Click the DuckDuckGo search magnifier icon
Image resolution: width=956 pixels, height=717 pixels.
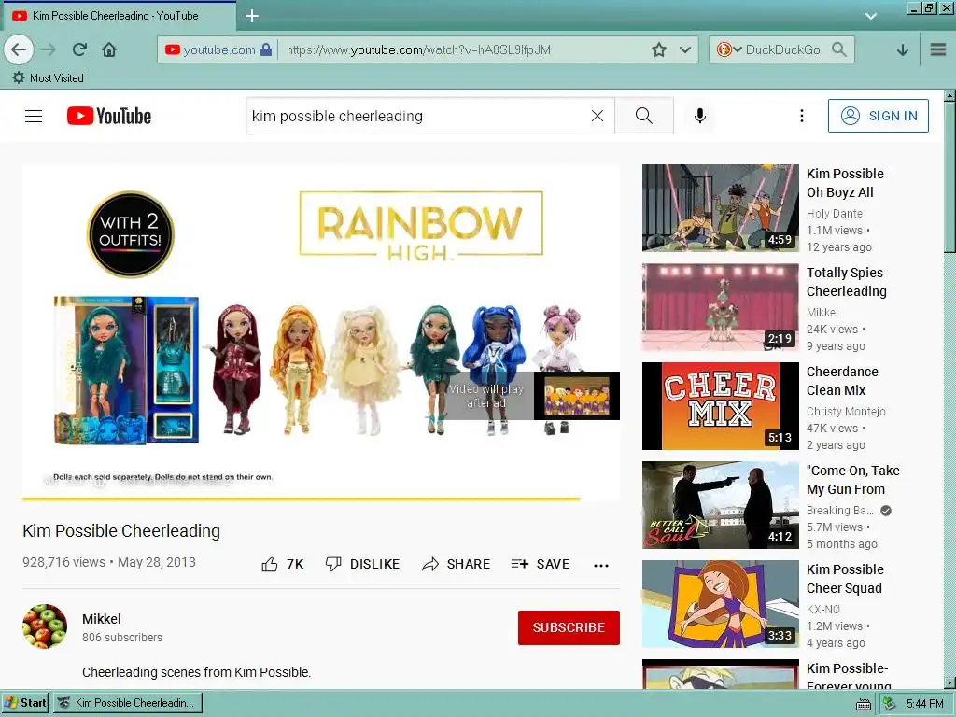pos(839,49)
